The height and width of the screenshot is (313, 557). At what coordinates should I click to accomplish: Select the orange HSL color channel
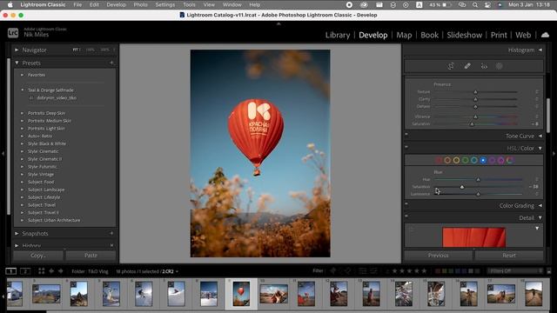point(447,160)
